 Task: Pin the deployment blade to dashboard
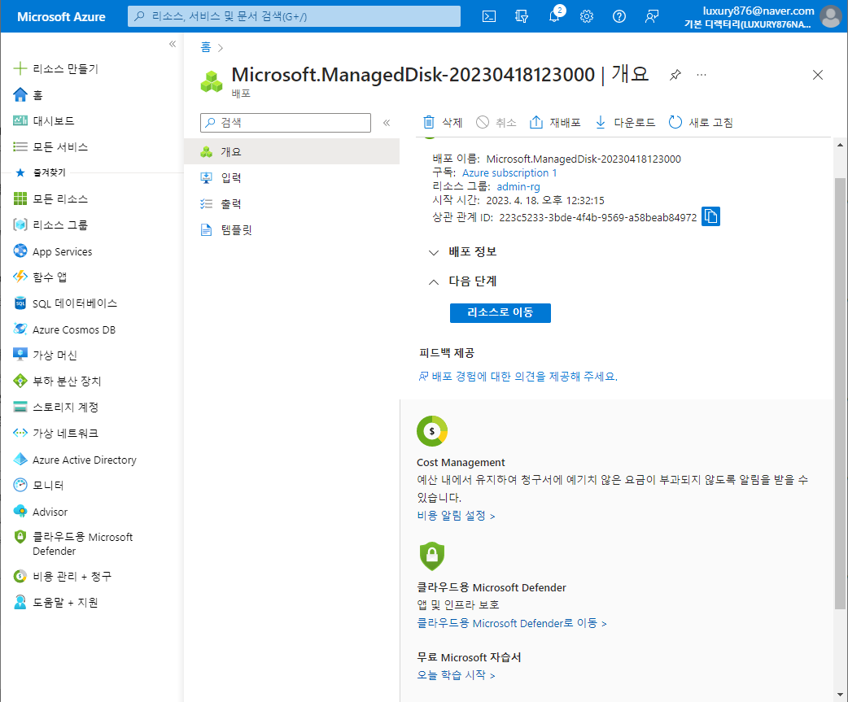click(675, 75)
